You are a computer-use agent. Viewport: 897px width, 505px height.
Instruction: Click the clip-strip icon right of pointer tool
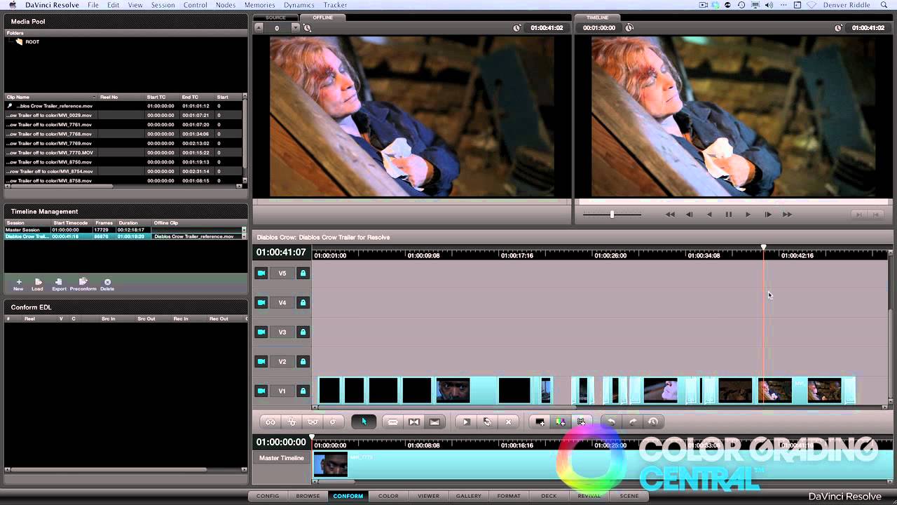(393, 422)
